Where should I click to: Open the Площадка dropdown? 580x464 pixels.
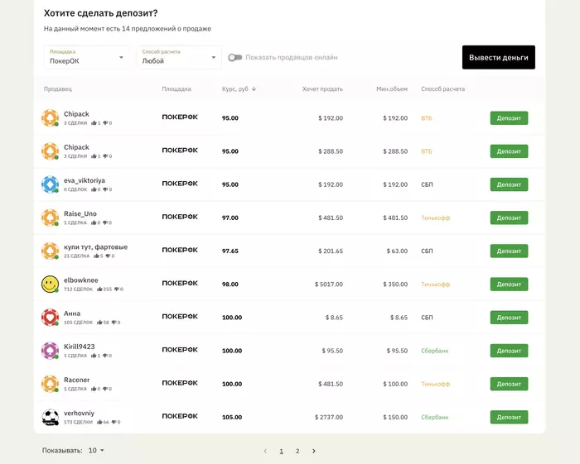point(86,57)
